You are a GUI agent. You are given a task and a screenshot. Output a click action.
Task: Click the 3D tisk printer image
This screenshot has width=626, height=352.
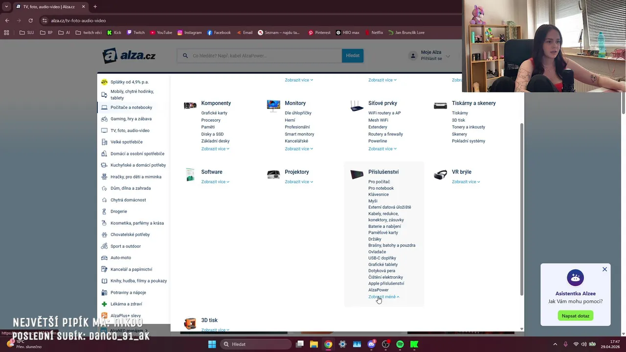click(x=190, y=323)
